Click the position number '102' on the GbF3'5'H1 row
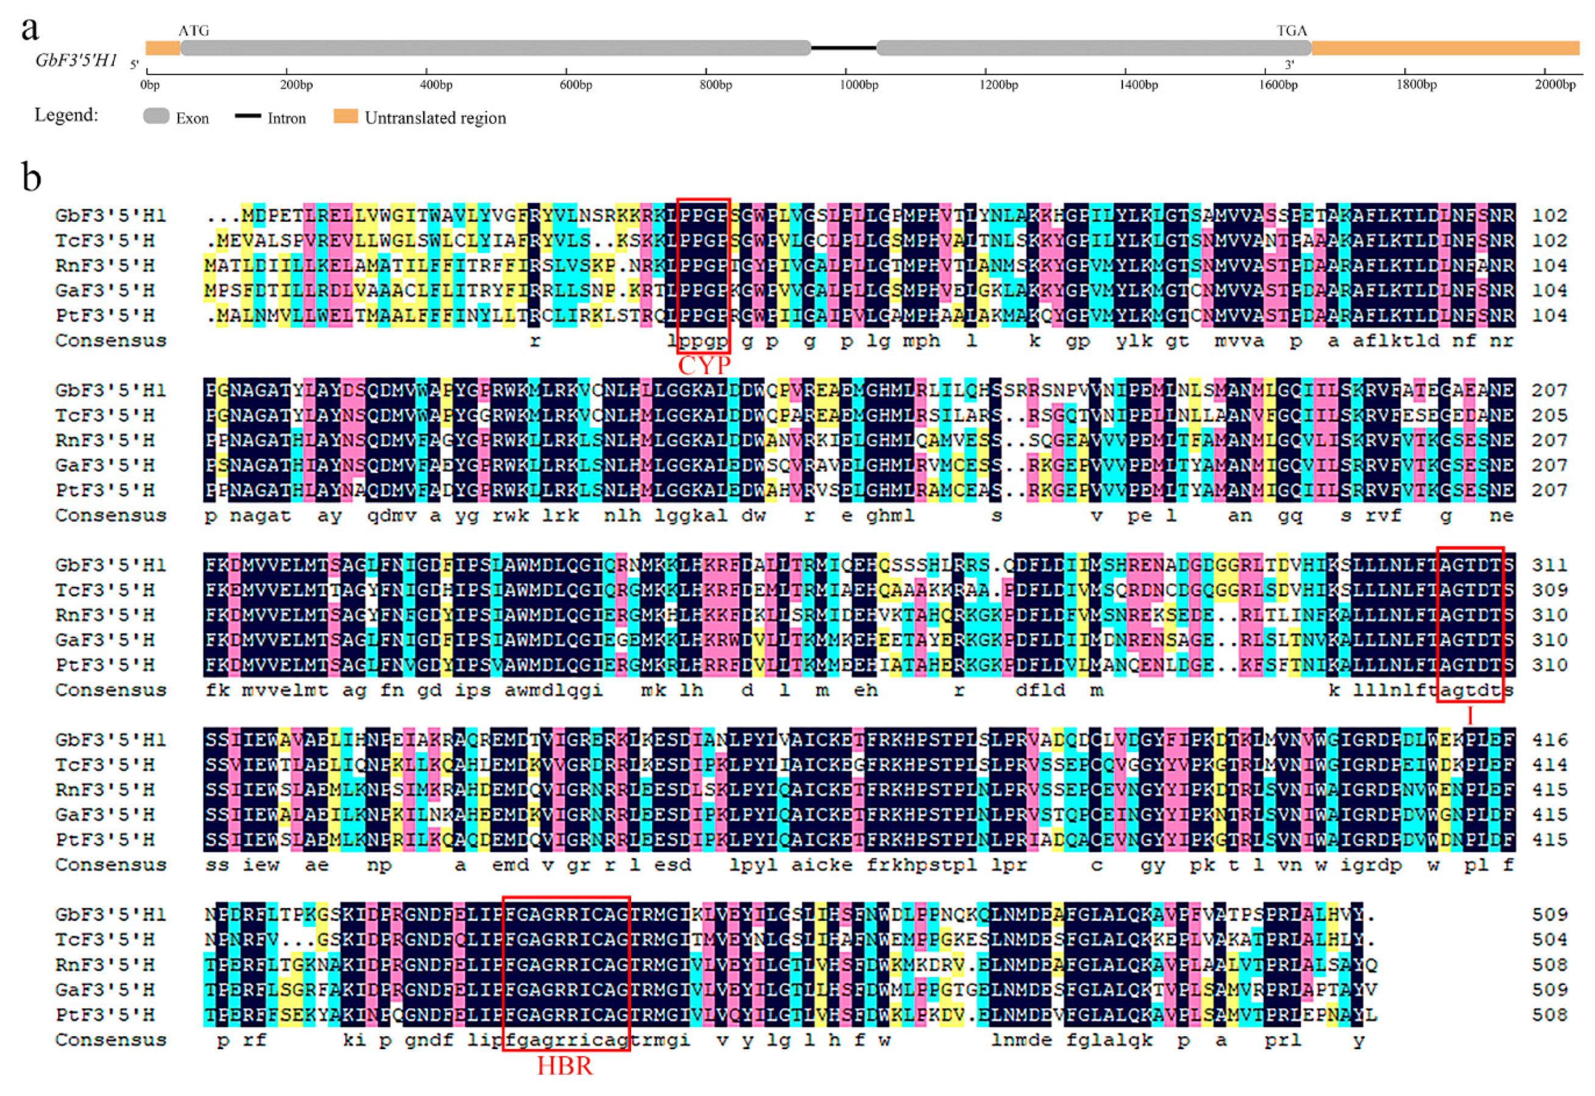1595x1096 pixels. coord(1549,216)
